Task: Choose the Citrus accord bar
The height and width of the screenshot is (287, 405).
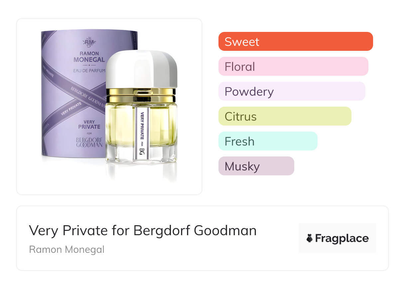Action: (x=285, y=116)
